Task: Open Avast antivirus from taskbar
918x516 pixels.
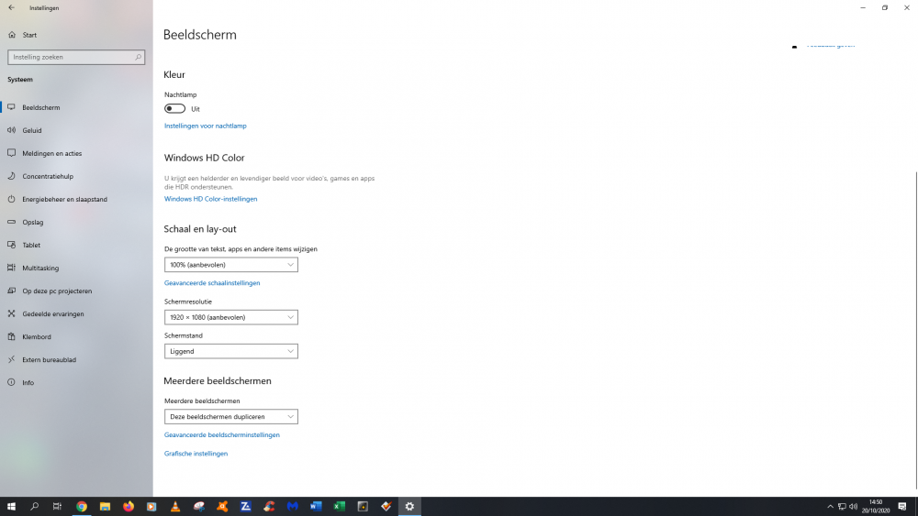Action: tap(222, 506)
